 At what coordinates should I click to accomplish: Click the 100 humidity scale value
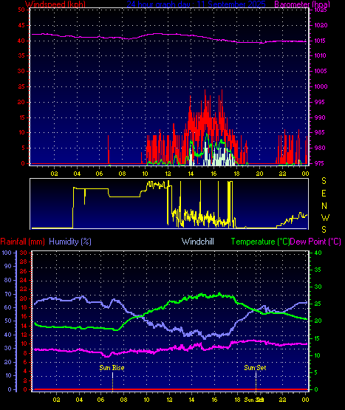click(7, 253)
